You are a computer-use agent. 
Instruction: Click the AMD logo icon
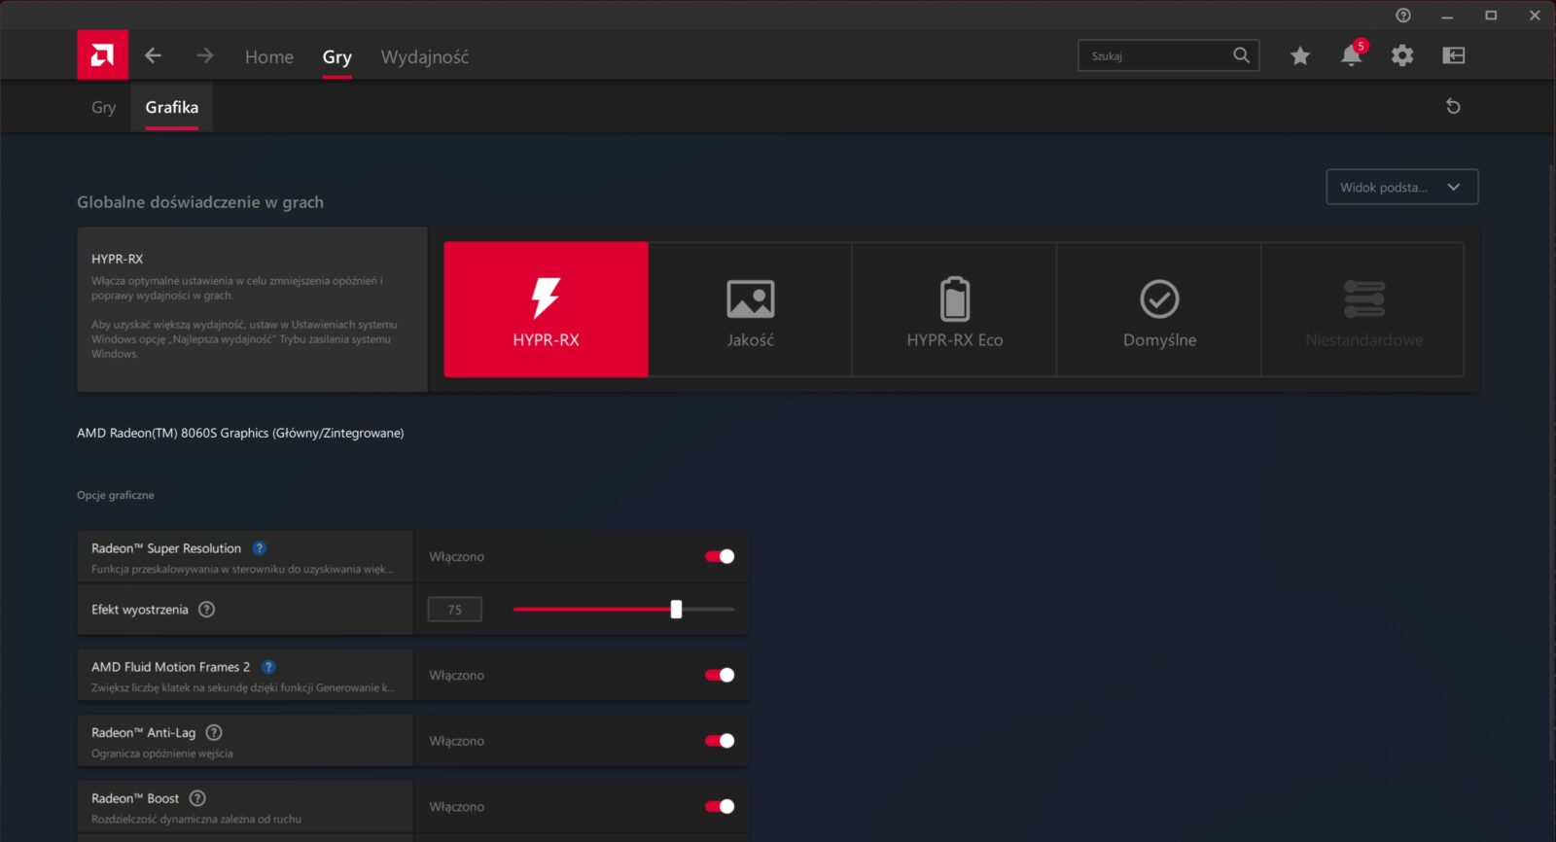102,55
